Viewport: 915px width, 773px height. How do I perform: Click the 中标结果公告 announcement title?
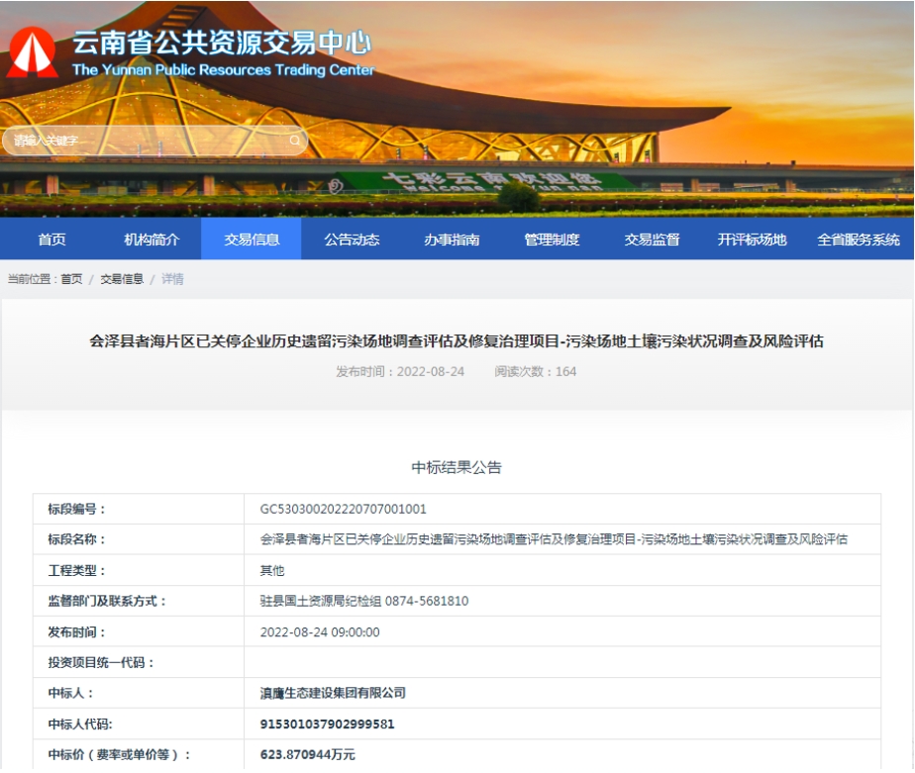pyautogui.click(x=457, y=466)
